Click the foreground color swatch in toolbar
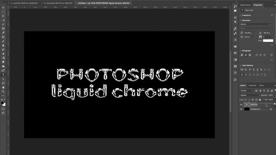 [x=2, y=103]
